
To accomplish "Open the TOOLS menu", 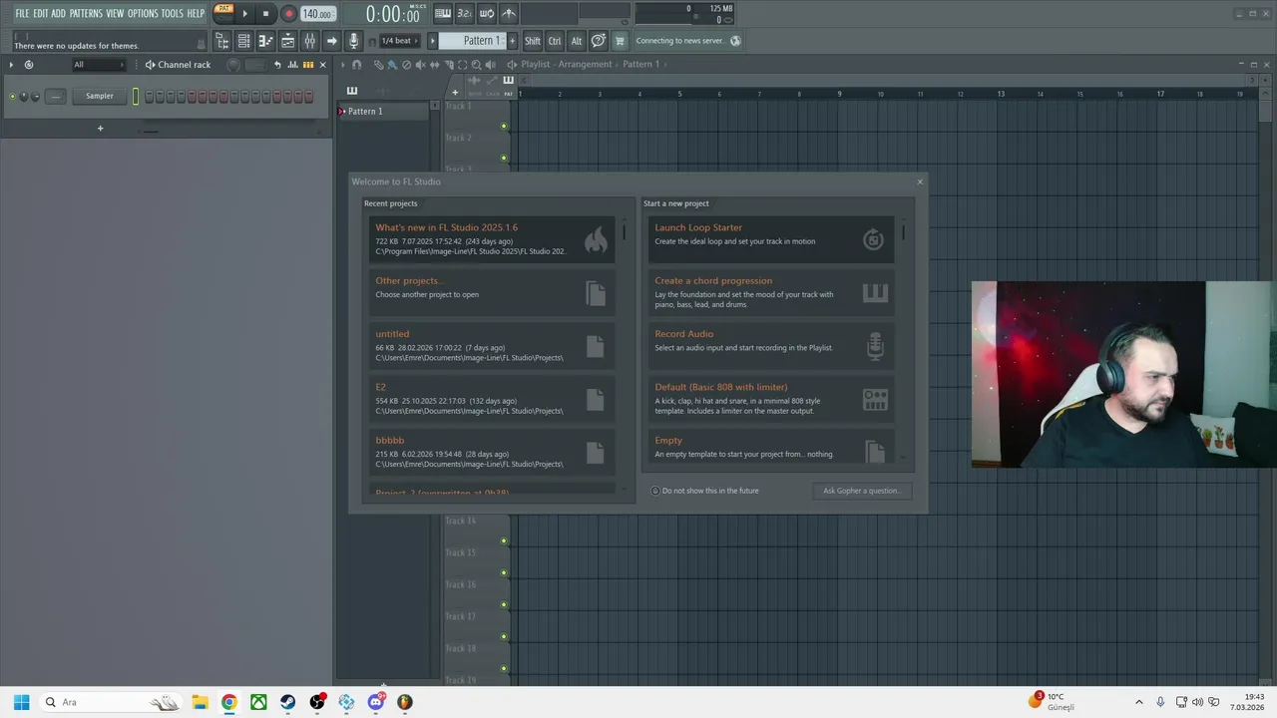I will click(173, 13).
